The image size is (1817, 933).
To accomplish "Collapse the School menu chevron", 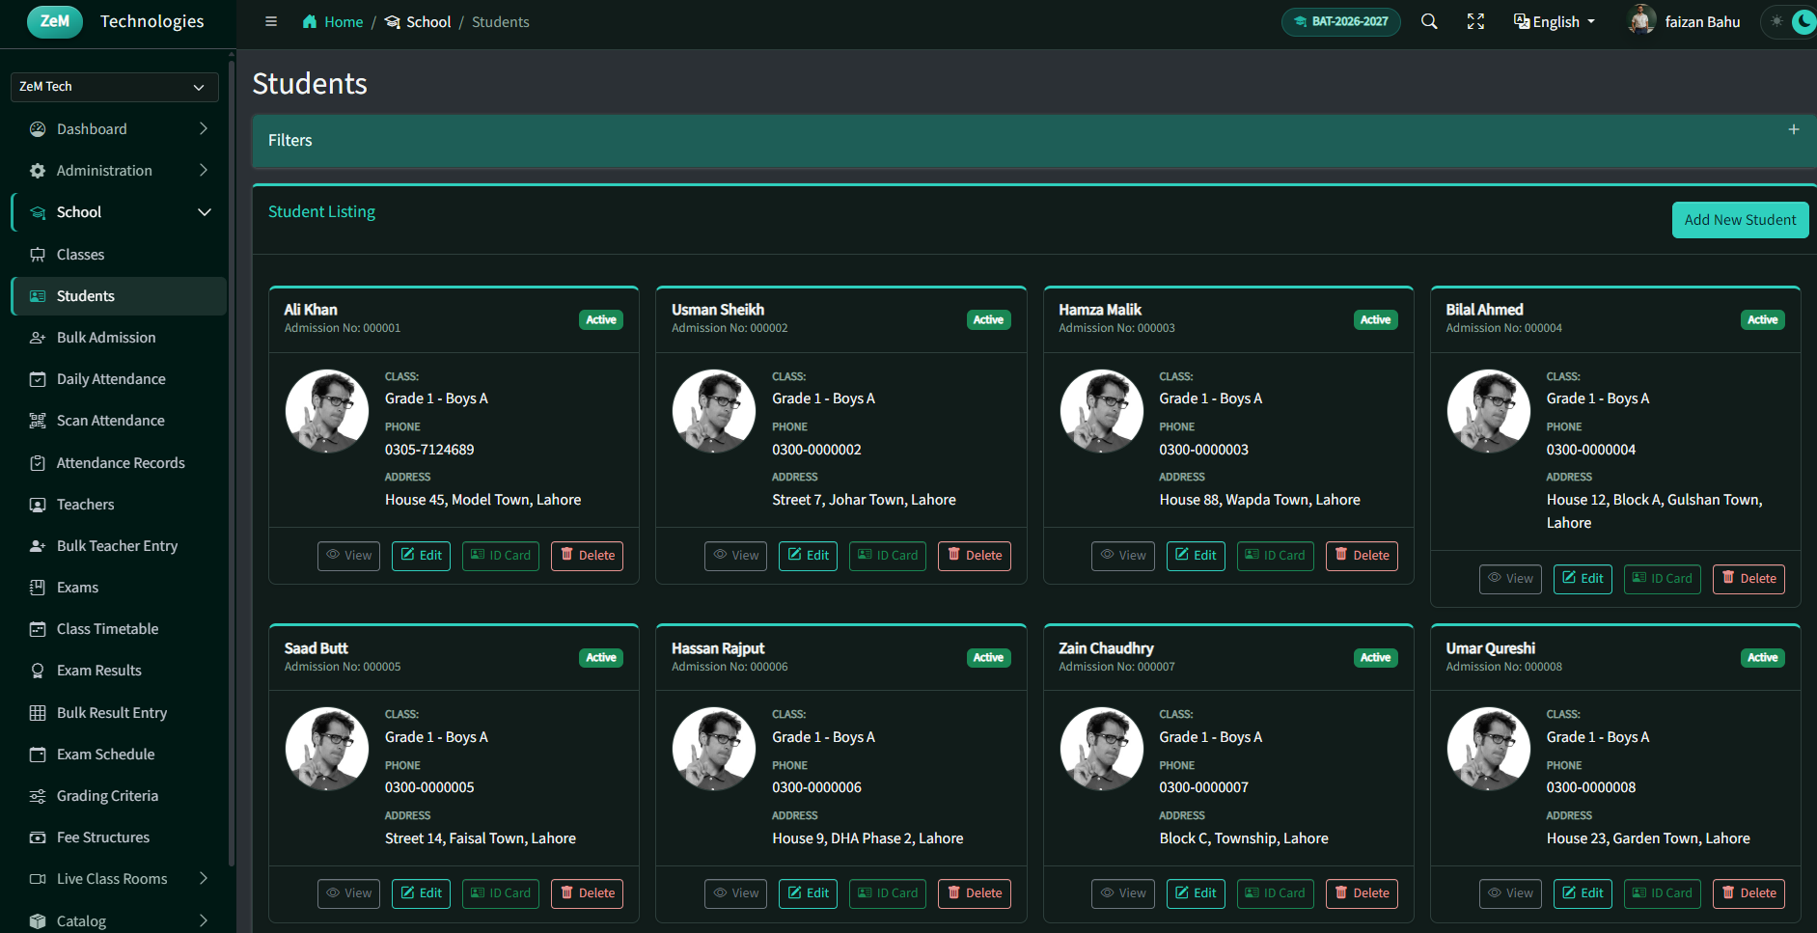I will [204, 212].
